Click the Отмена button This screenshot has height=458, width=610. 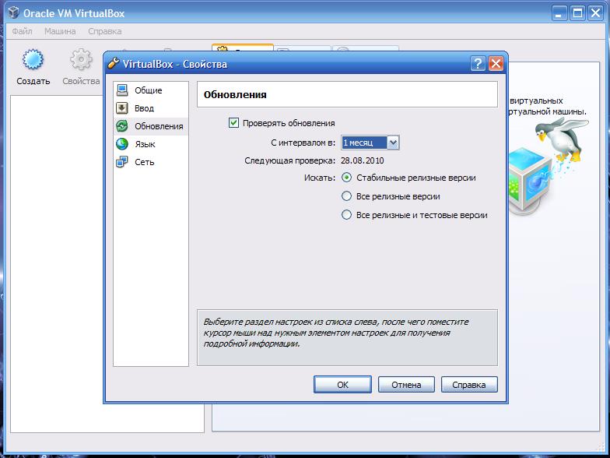406,385
